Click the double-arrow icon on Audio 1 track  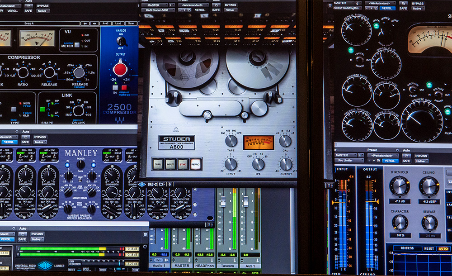(167, 261)
